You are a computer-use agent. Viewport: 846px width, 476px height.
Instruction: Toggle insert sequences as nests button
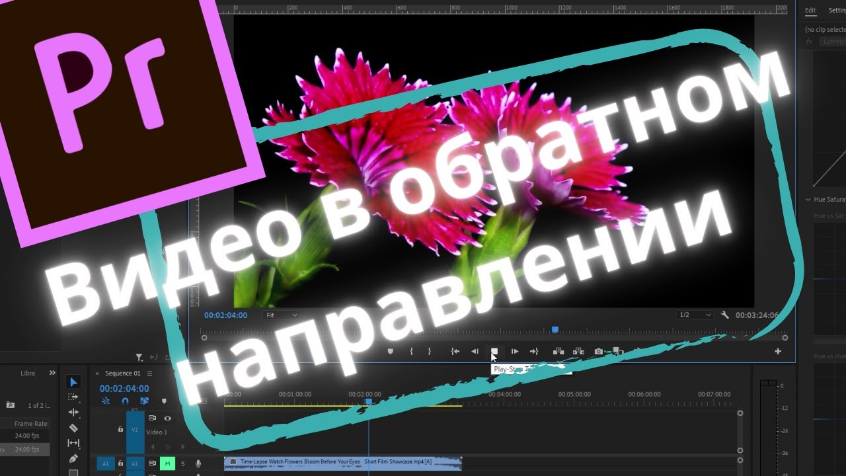106,401
